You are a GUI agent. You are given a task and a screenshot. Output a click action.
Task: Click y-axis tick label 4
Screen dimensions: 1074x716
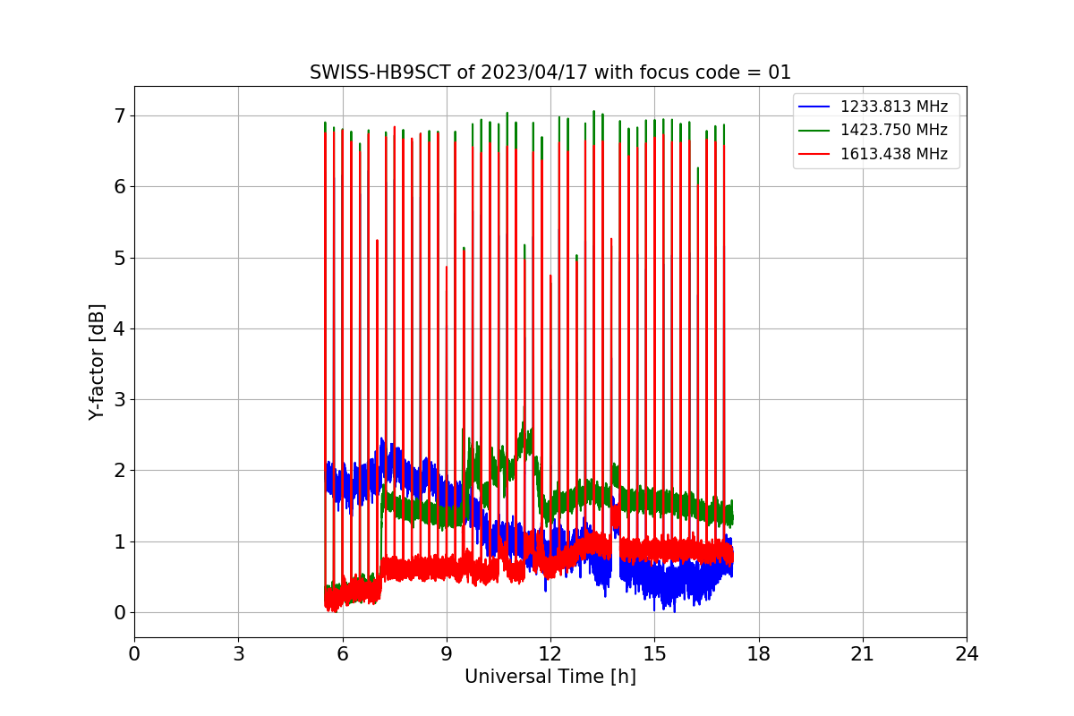119,328
